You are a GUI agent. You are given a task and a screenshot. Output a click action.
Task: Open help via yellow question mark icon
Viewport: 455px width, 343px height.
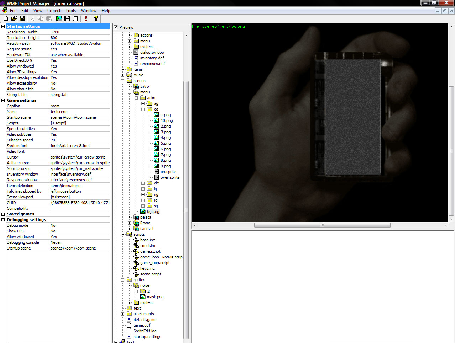(x=96, y=18)
